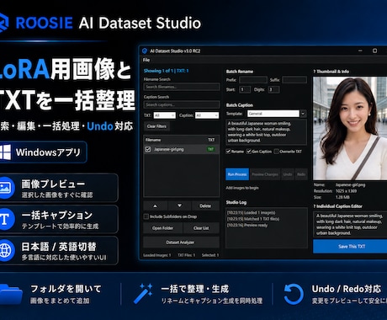
Task: Expand the Template dropdown arrow
Action: [303, 114]
